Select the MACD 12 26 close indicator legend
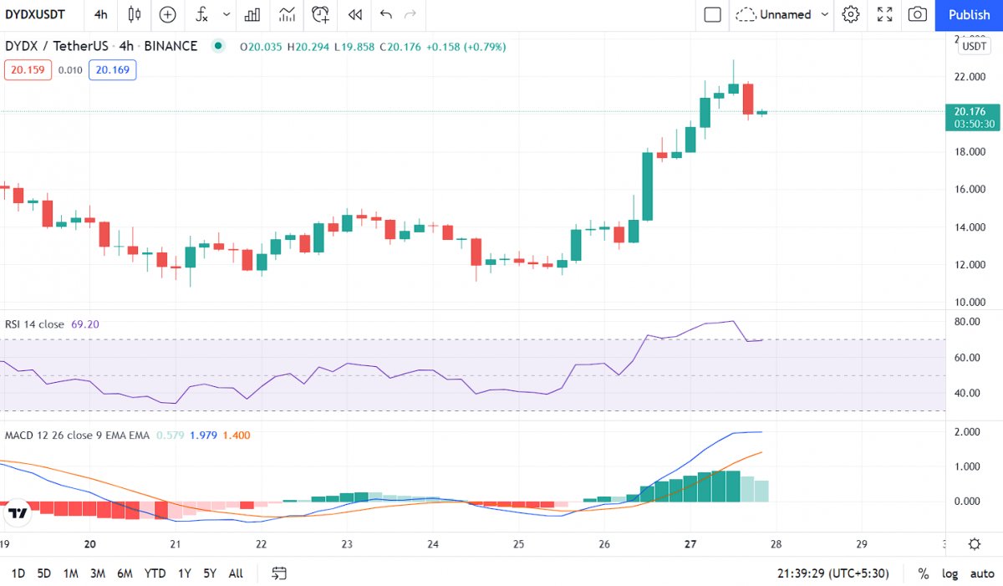 [78, 436]
